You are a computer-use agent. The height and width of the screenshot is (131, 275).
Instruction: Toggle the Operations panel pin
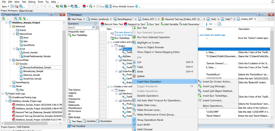click(x=95, y=23)
